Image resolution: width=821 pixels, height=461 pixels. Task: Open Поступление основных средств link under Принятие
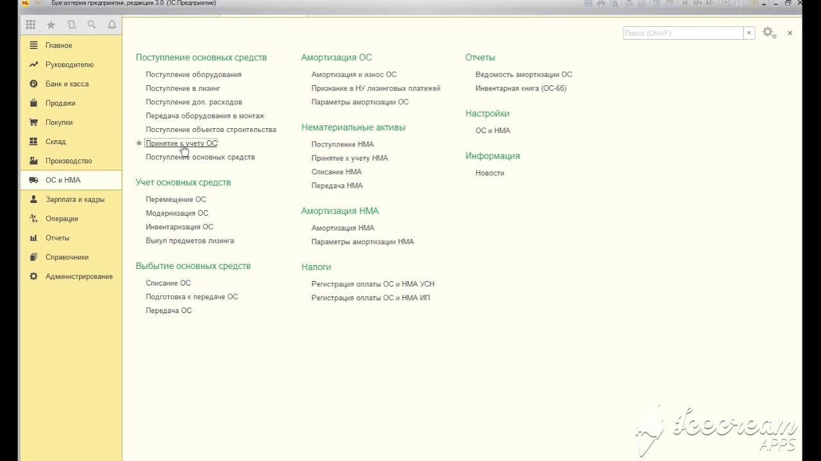200,157
